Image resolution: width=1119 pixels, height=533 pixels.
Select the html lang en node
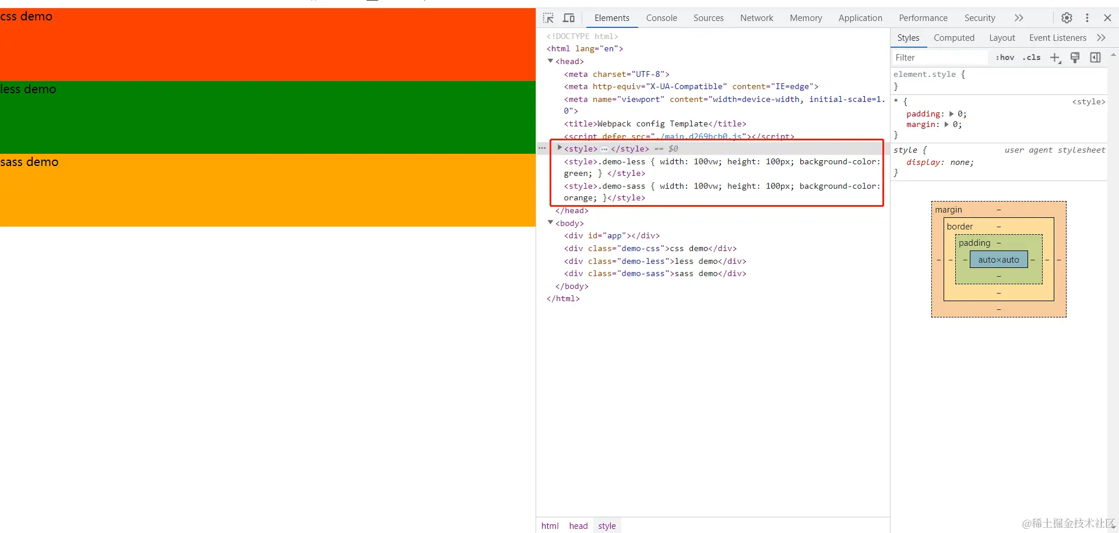click(x=585, y=49)
